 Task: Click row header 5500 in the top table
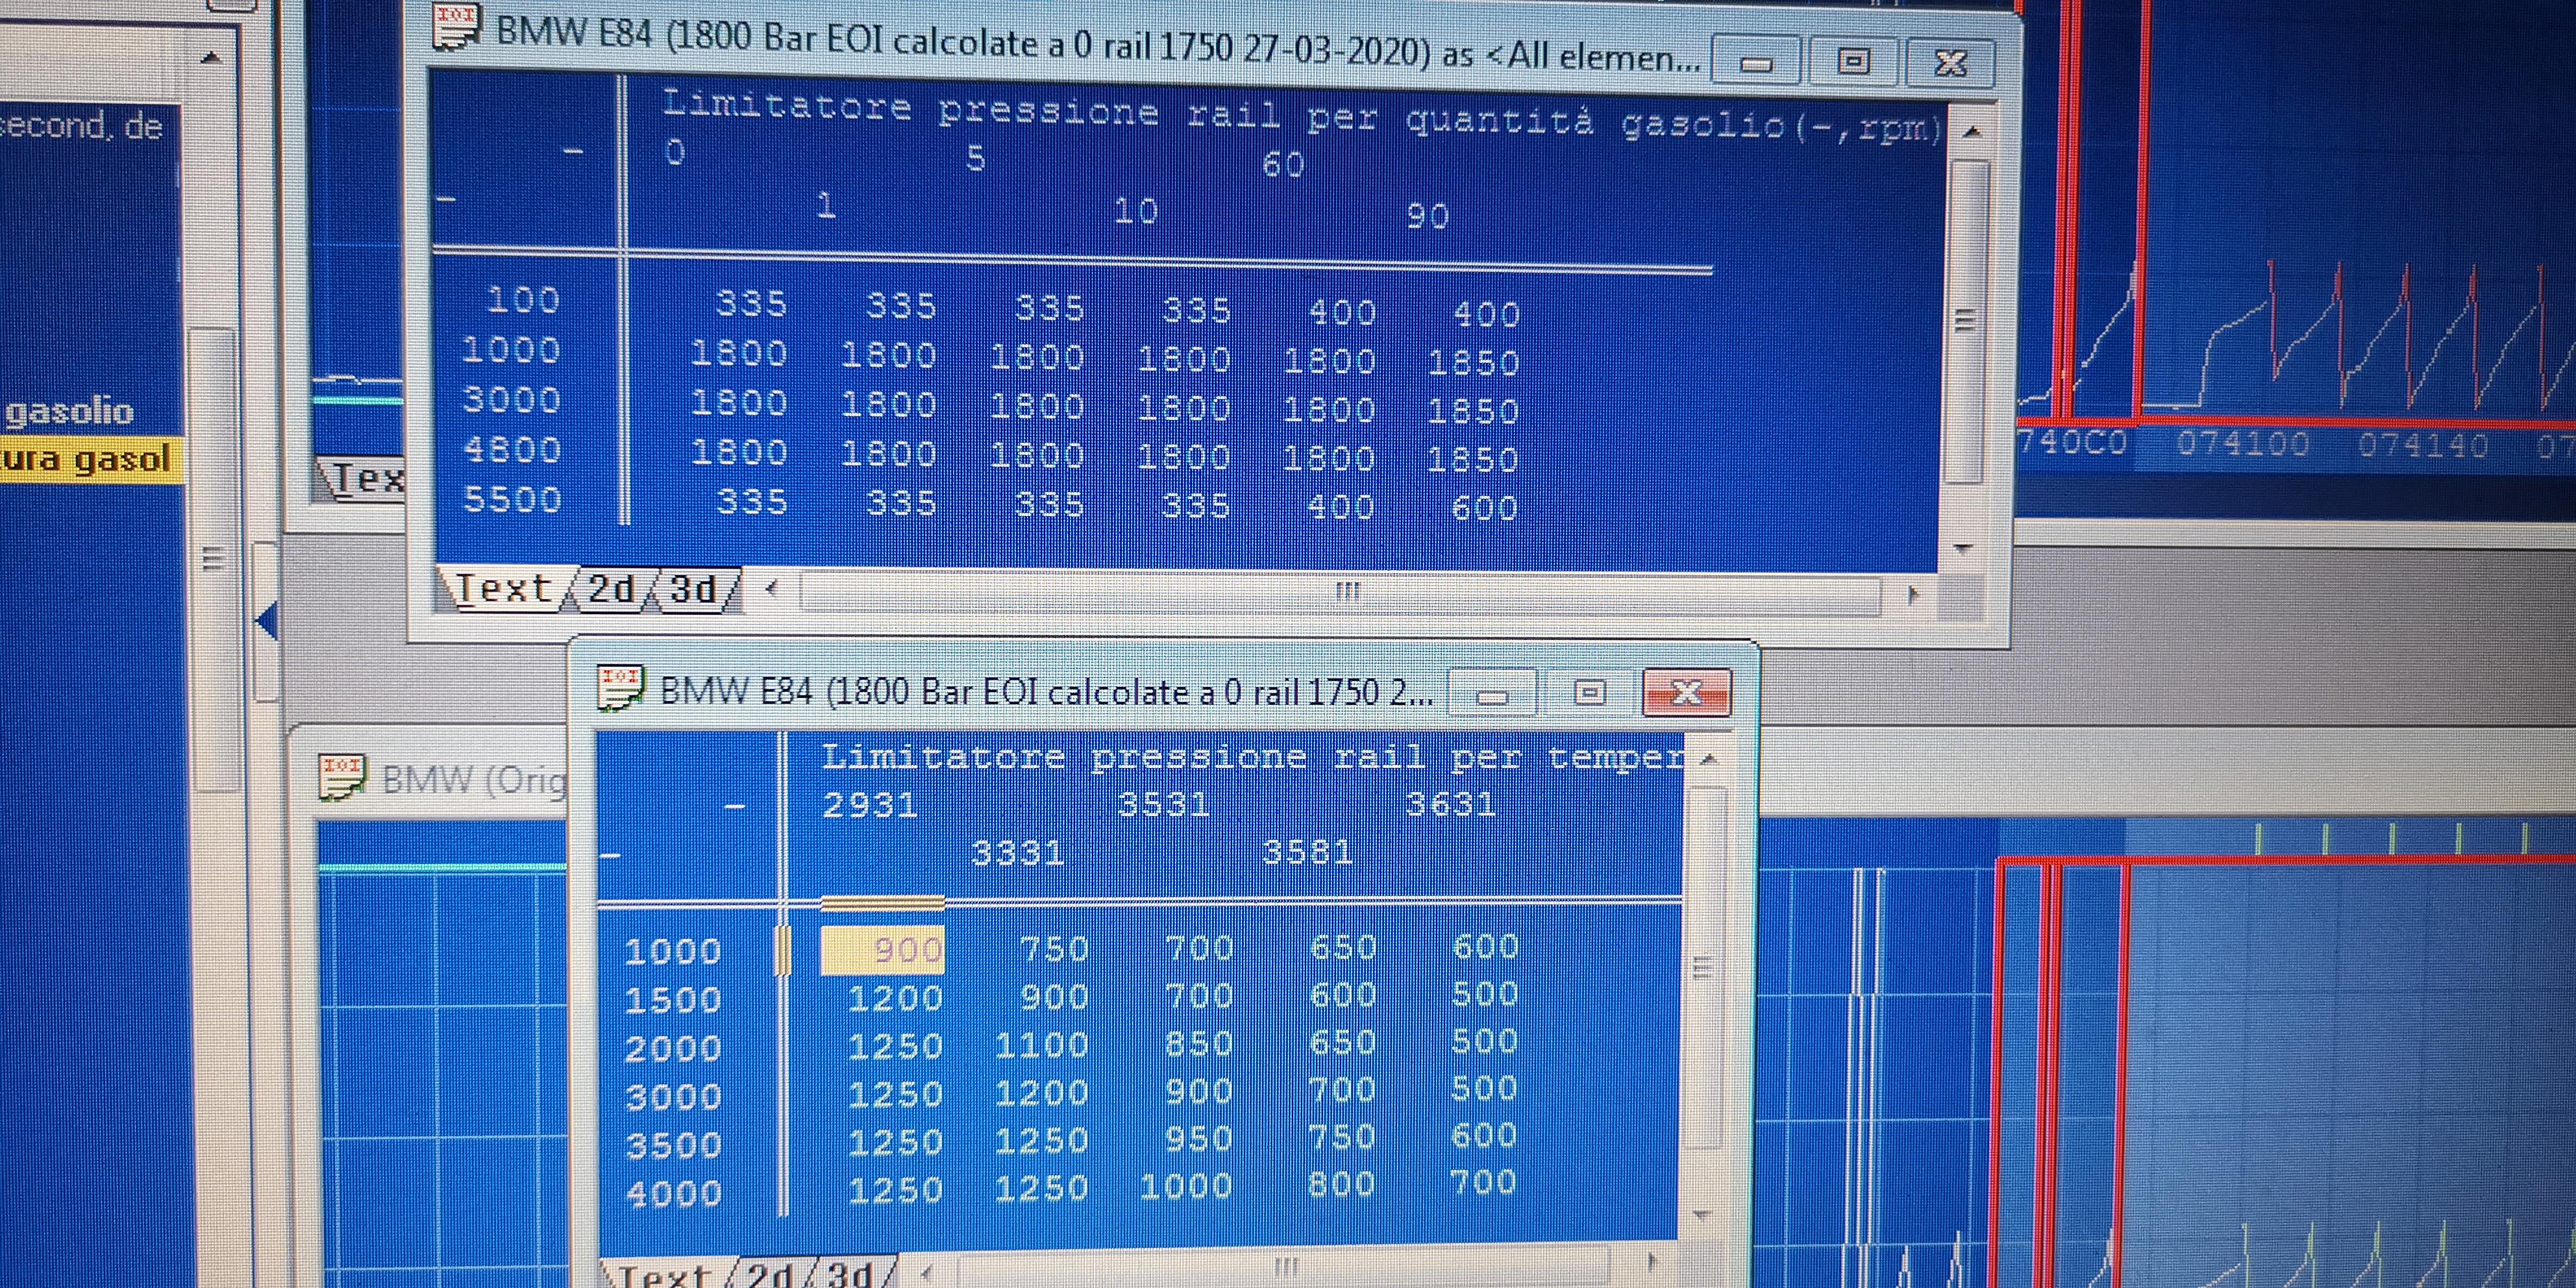pyautogui.click(x=511, y=499)
